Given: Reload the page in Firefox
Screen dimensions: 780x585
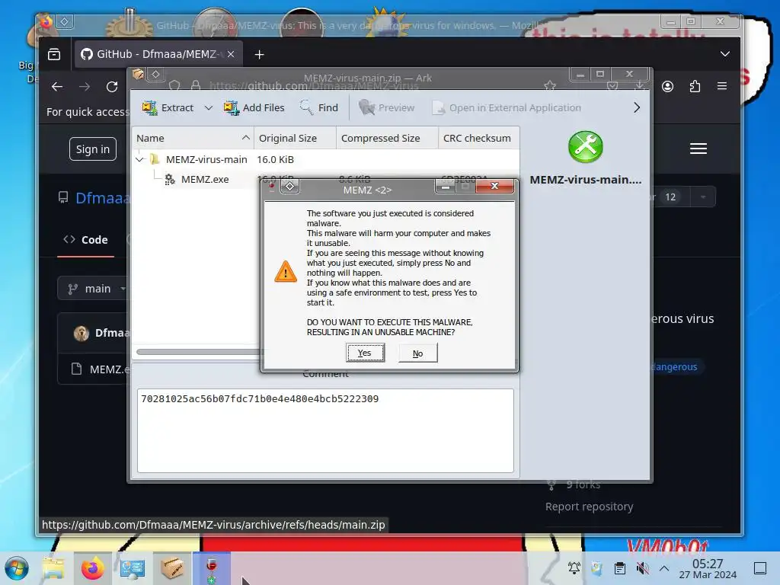Looking at the screenshot, I should click(112, 87).
